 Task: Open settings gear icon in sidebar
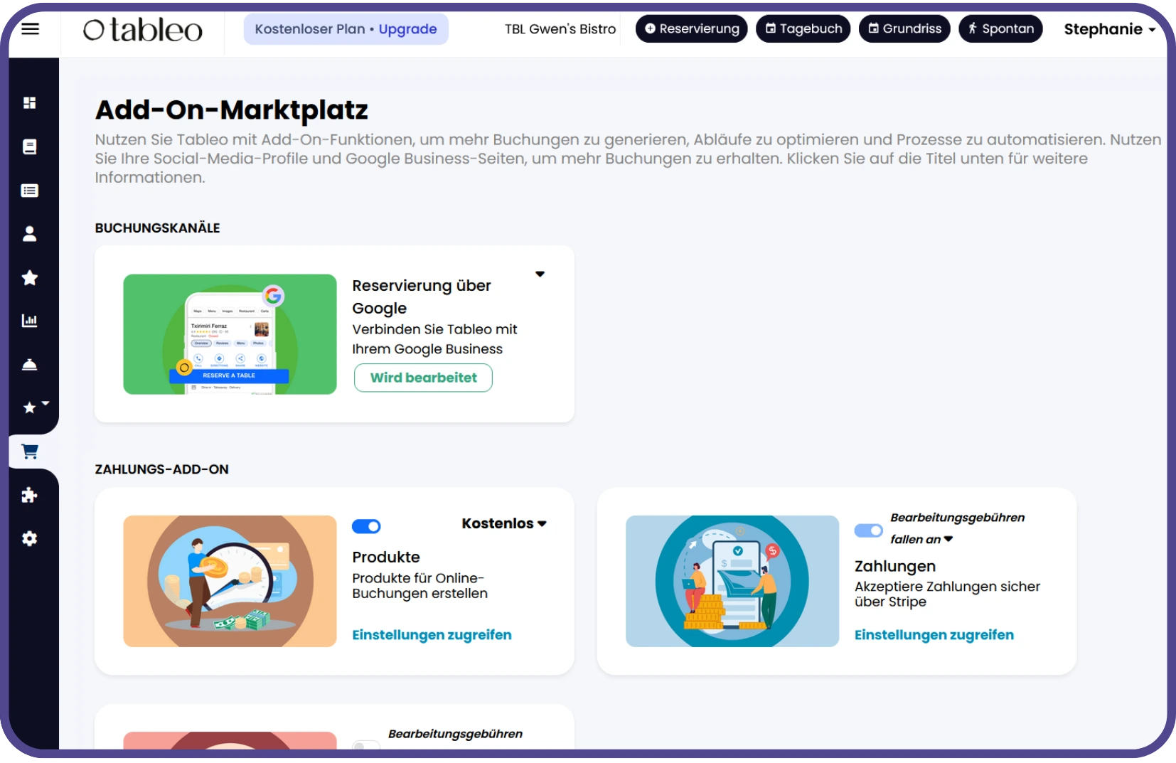tap(30, 539)
